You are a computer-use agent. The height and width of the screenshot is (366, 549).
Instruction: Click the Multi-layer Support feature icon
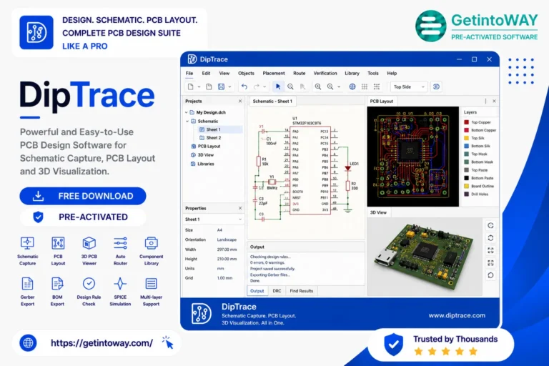[152, 284]
